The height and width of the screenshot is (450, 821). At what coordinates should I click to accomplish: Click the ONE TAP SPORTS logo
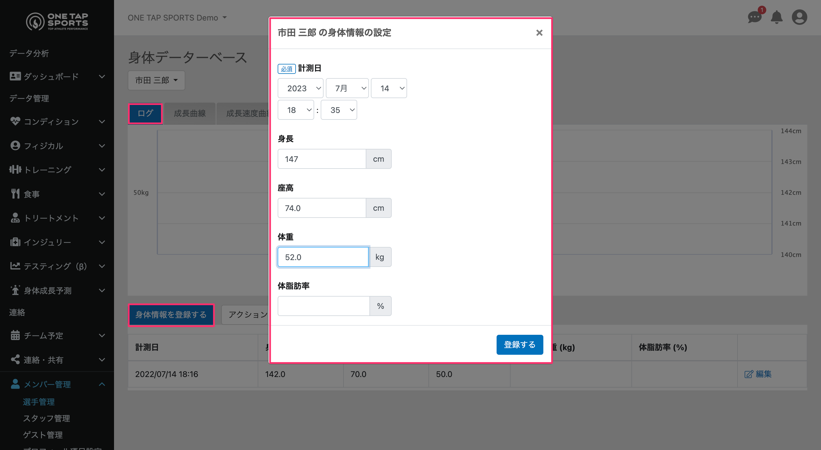coord(57,21)
